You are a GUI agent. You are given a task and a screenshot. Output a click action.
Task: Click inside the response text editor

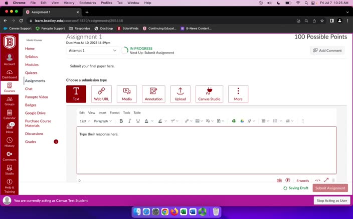coord(207,150)
